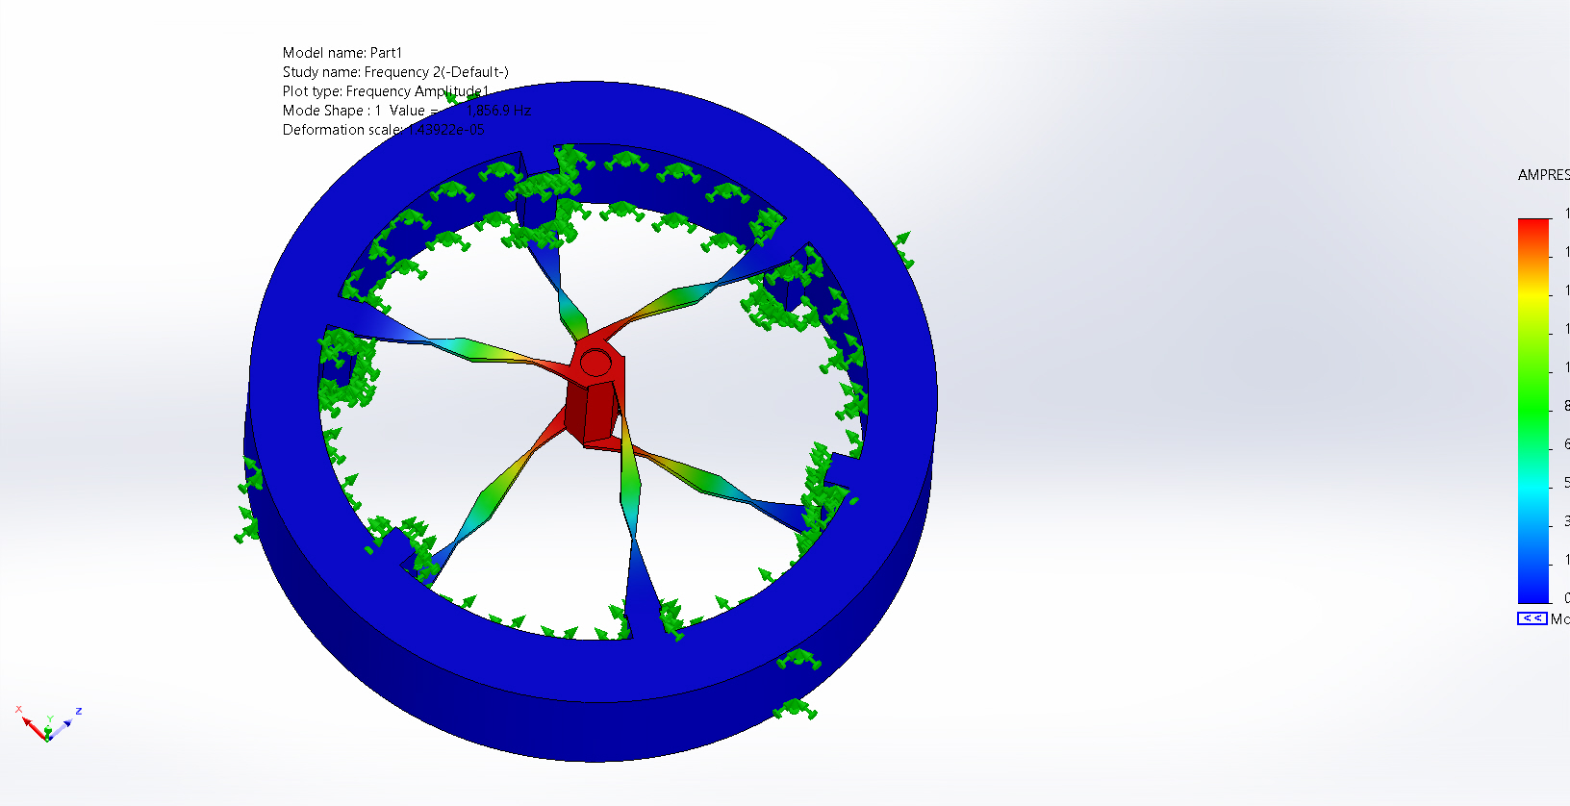Click the XYZ orientation triad
Viewport: 1570px width, 806px height.
[47, 723]
